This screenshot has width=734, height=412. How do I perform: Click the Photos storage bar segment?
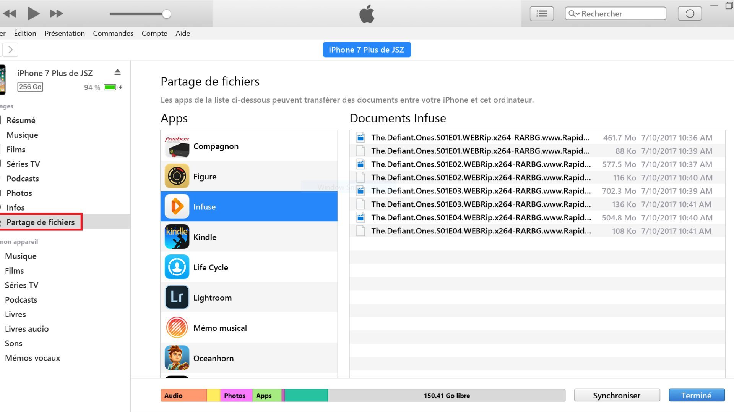tap(236, 396)
